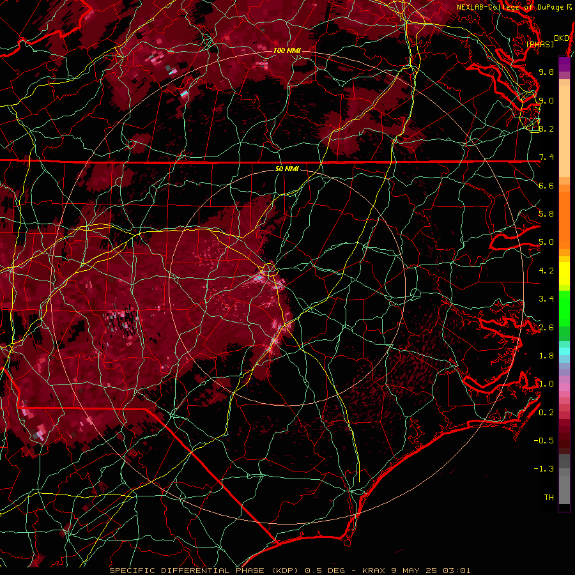This screenshot has width=575, height=575.
Task: Click the 7.4 value on color scale
Action: 546,157
